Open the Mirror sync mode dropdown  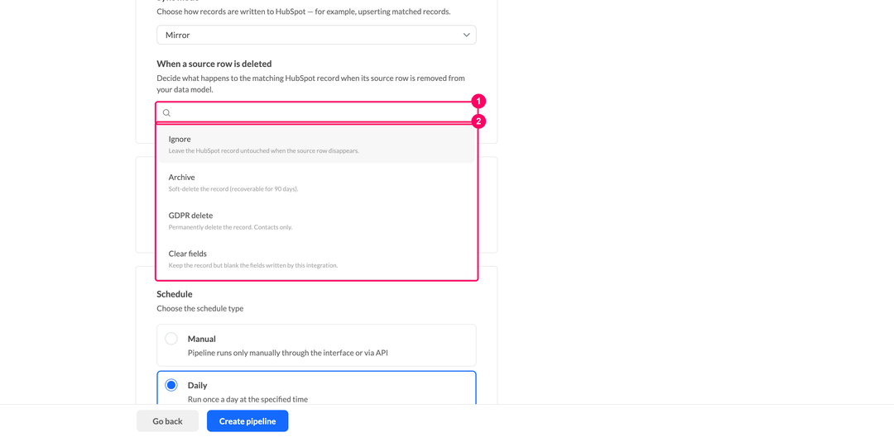coord(316,35)
